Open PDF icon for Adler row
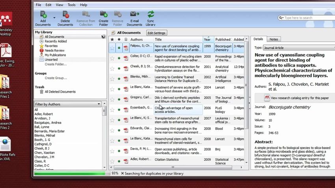The image size is (335, 188). [x=126, y=161]
